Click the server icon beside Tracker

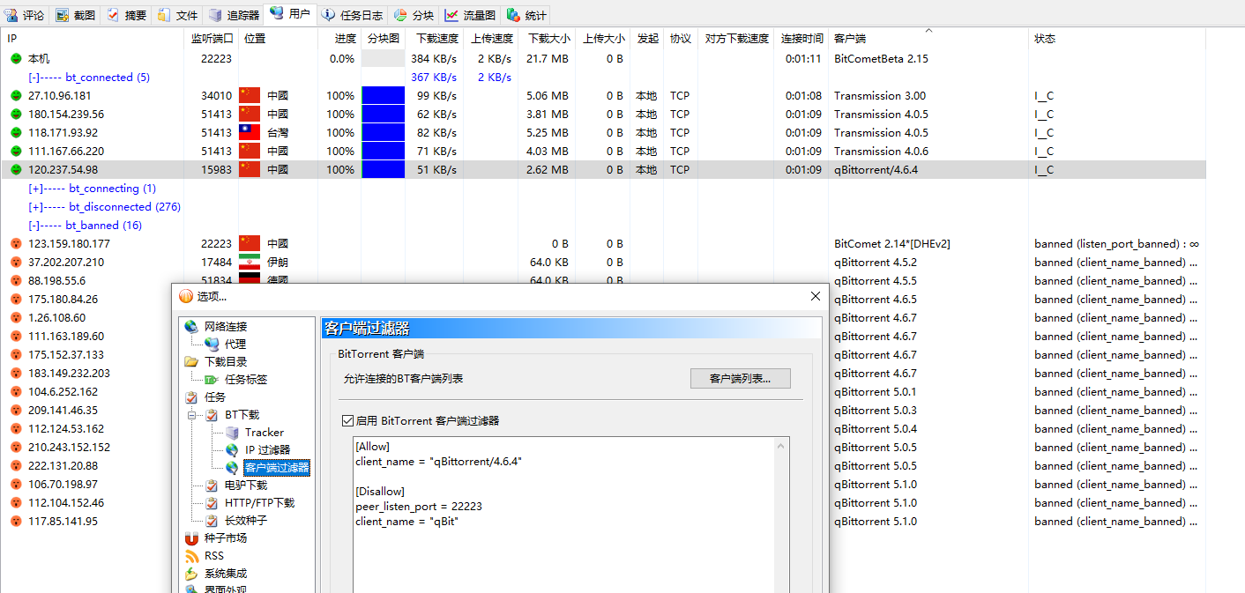232,433
